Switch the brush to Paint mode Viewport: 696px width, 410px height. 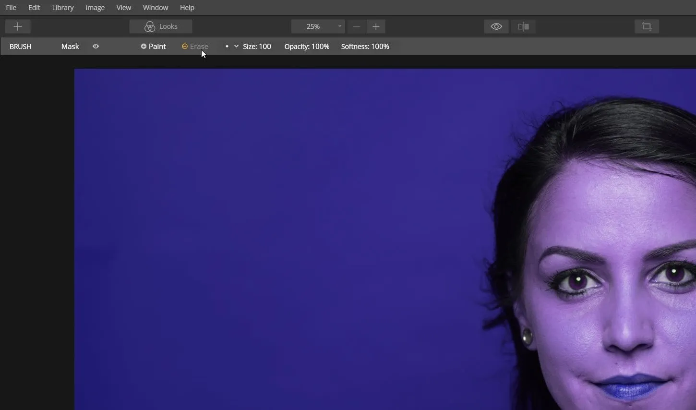click(154, 47)
